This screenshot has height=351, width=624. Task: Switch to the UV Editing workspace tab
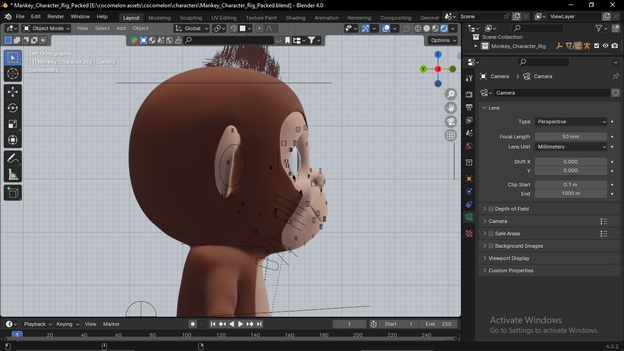[x=224, y=18]
